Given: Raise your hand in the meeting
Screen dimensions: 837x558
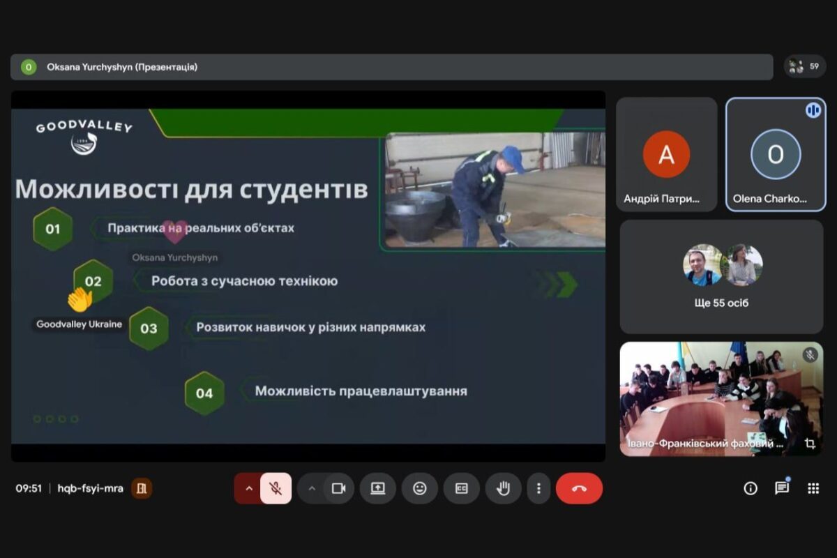Looking at the screenshot, I should [x=502, y=488].
